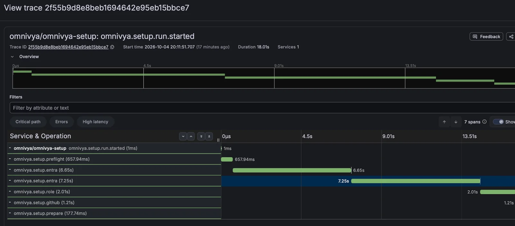Expand all spans with double down chevron

pos(201,136)
